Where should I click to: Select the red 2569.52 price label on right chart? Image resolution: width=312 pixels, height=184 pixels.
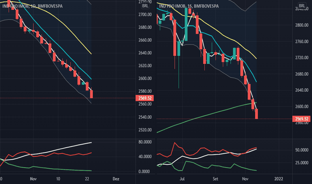(x=301, y=119)
